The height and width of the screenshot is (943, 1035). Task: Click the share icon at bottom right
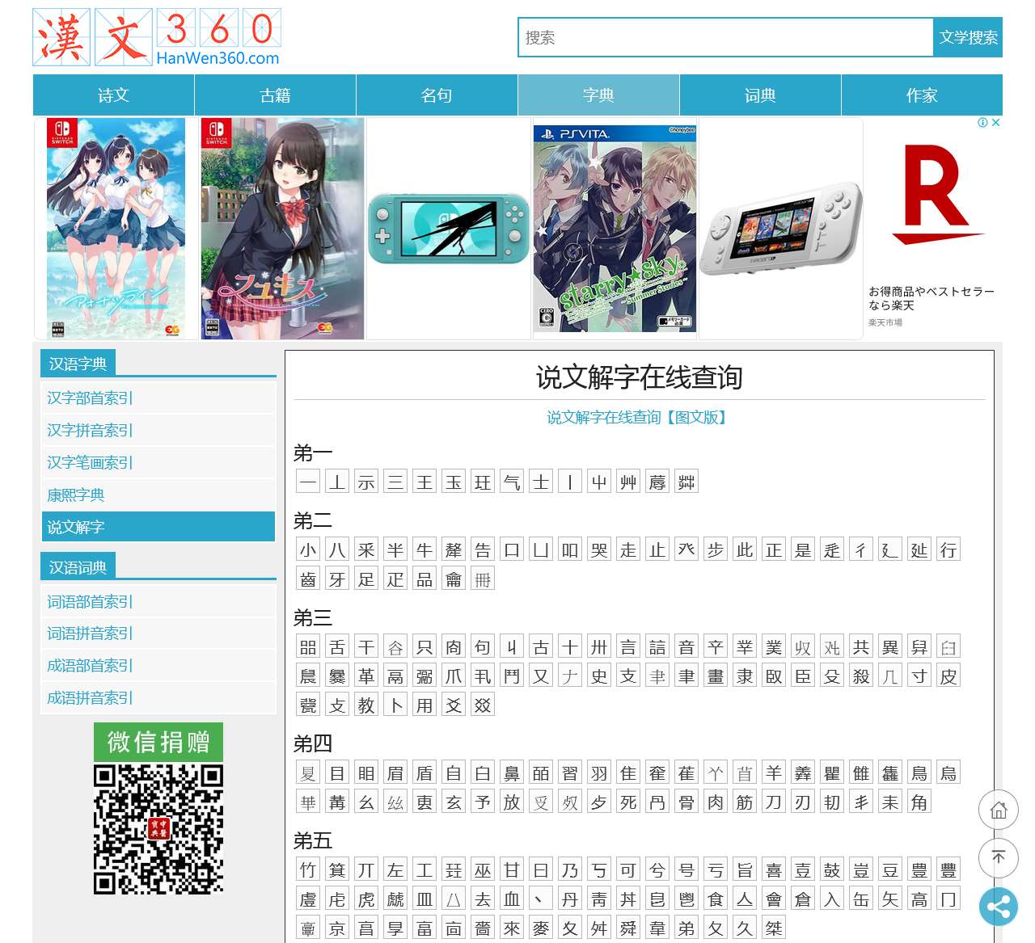pyautogui.click(x=999, y=907)
